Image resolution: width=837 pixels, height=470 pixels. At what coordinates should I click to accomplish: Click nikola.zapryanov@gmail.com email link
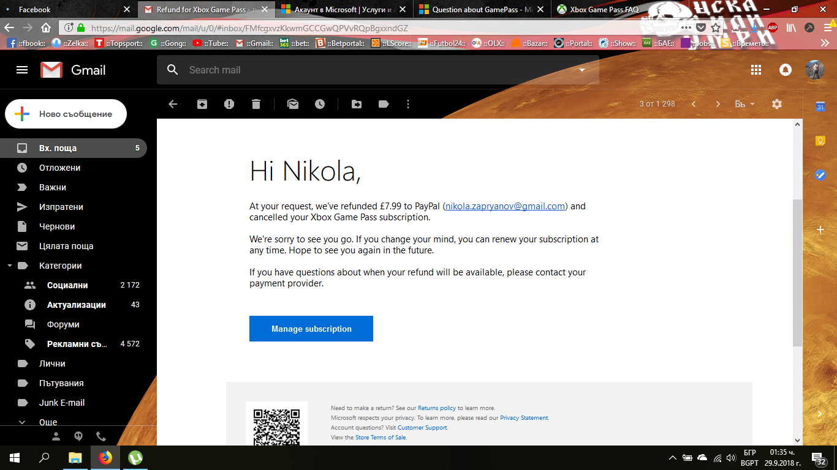pos(505,206)
